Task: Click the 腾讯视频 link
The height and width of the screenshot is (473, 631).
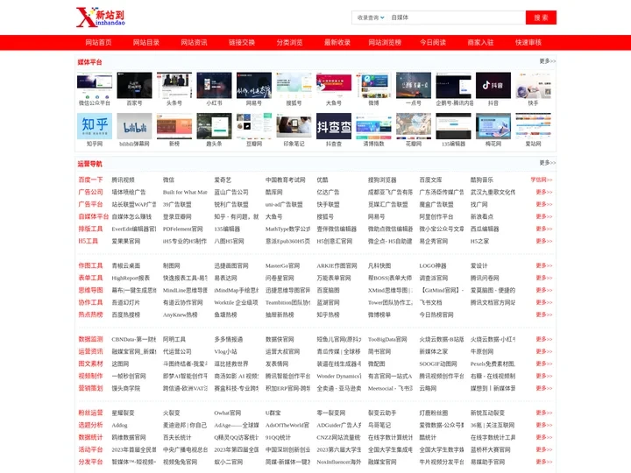Action: [x=124, y=180]
